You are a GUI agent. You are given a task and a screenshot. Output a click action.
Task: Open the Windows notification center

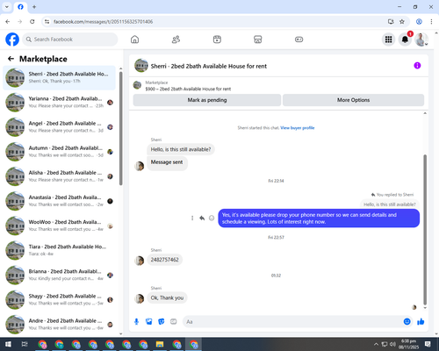(428, 344)
